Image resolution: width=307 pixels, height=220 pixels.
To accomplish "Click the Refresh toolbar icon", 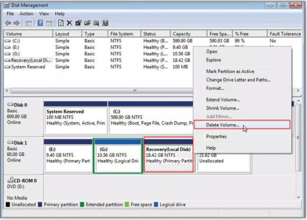I will (x=61, y=23).
